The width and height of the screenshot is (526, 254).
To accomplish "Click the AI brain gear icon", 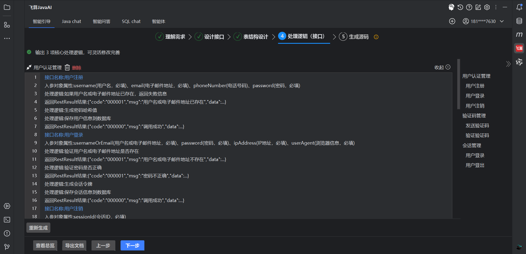I will click(x=451, y=7).
